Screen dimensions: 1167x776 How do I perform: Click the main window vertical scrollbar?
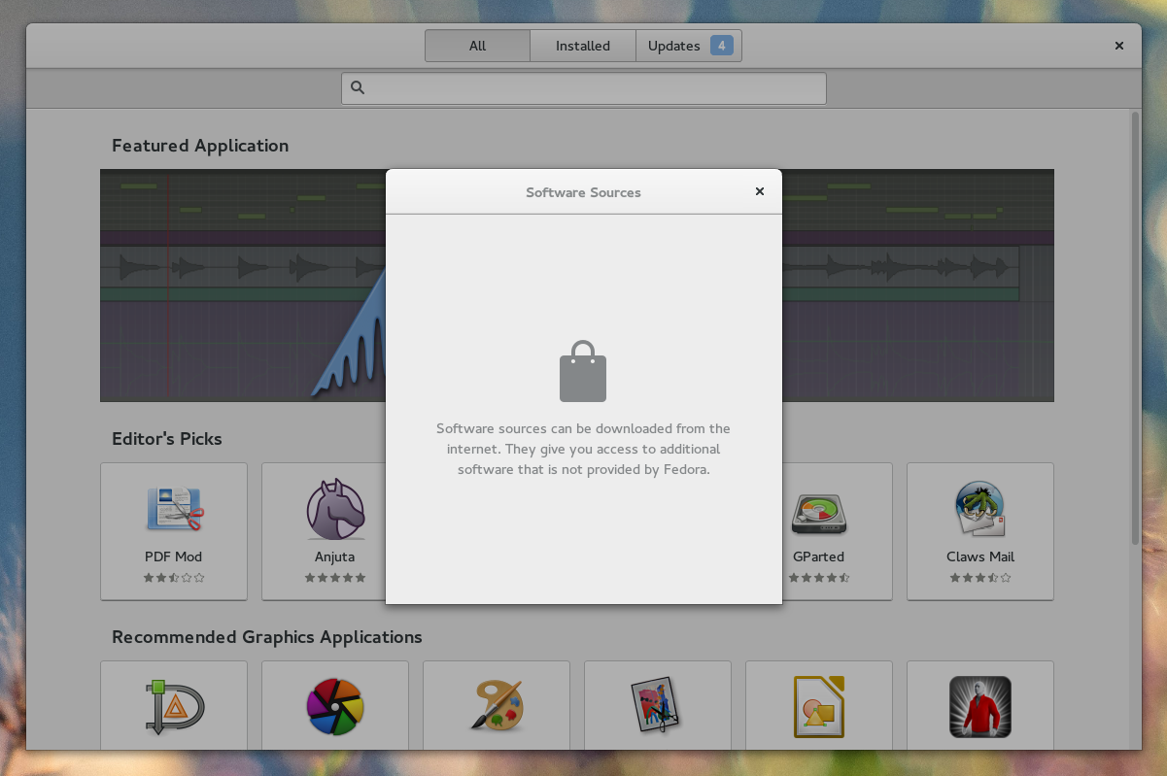tap(1135, 328)
